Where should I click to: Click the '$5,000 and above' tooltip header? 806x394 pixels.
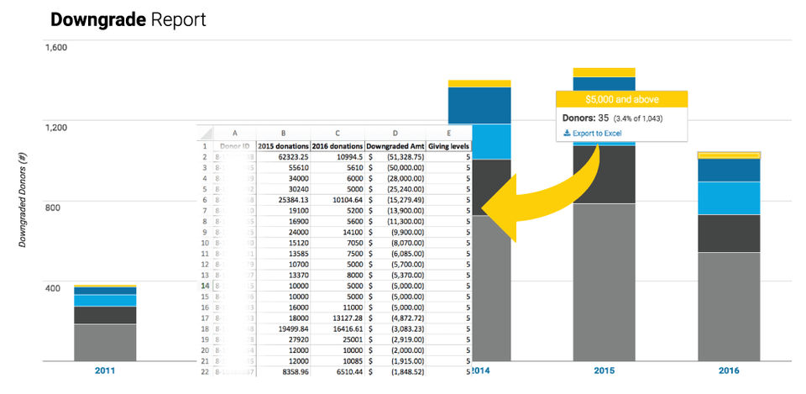[622, 99]
